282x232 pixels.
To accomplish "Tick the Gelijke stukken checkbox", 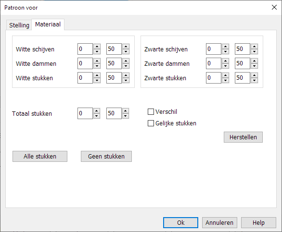I will 151,123.
